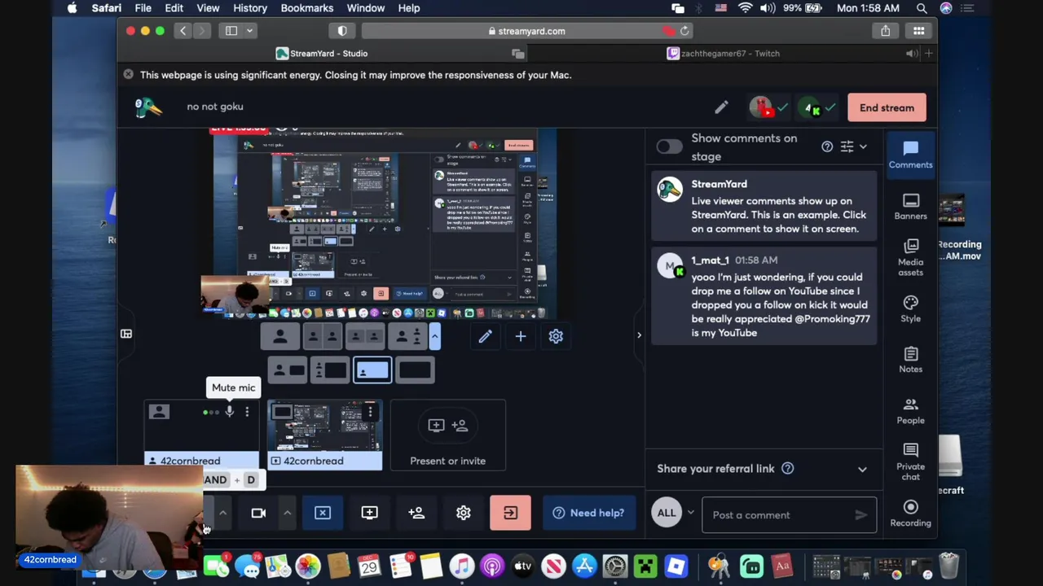Viewport: 1043px width, 586px height.
Task: Stop screen share in bottom toolbar
Action: click(323, 513)
